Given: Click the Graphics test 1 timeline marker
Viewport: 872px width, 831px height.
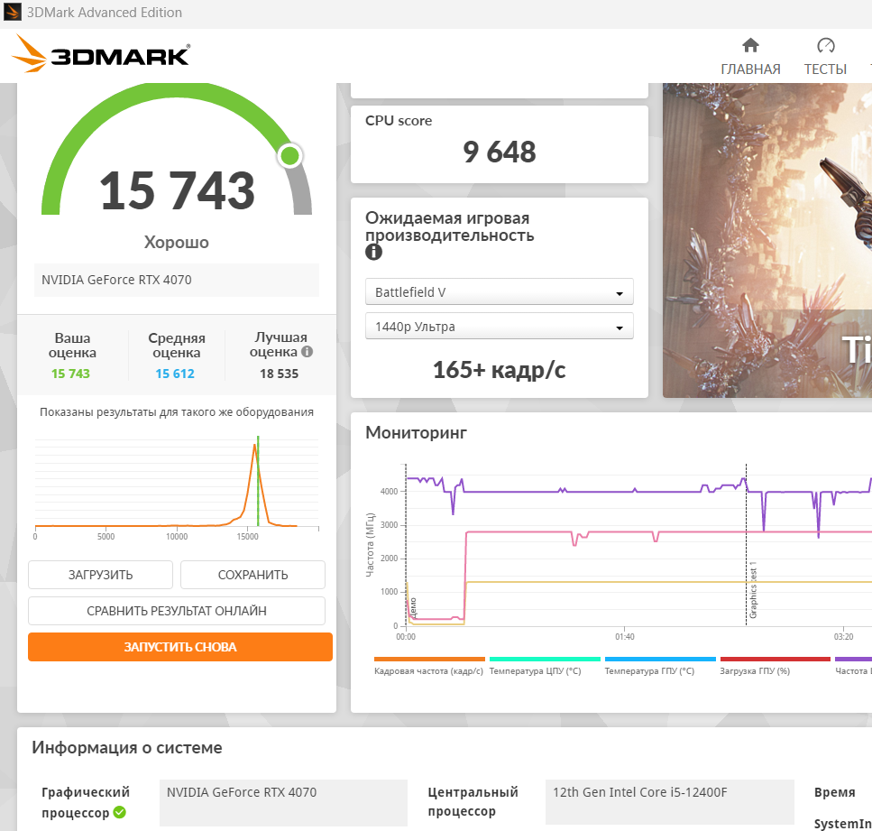Looking at the screenshot, I should click(x=753, y=590).
